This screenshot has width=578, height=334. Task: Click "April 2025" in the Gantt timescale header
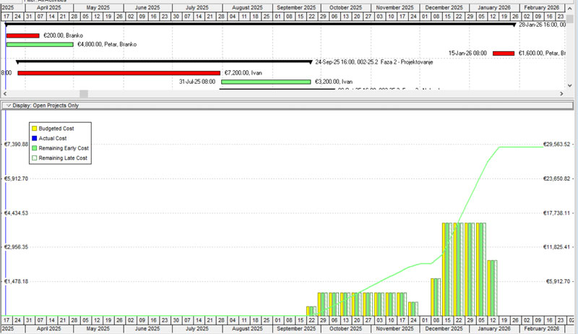click(x=48, y=7)
